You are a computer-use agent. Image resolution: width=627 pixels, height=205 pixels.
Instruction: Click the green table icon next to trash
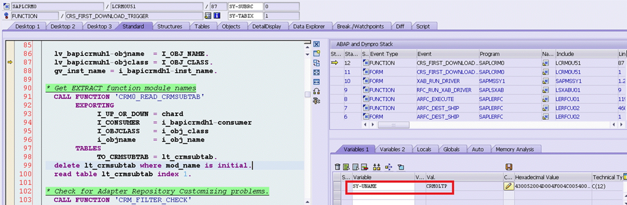tap(346, 167)
